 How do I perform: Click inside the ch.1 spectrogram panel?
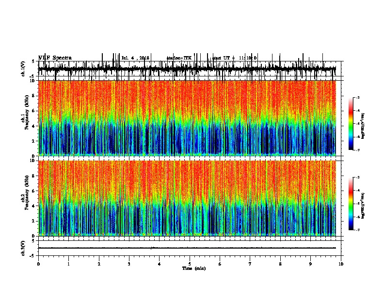pyautogui.click(x=187, y=118)
